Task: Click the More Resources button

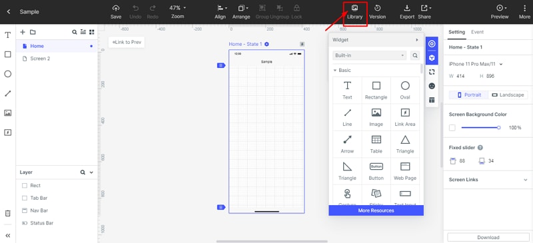Action: tap(376, 210)
